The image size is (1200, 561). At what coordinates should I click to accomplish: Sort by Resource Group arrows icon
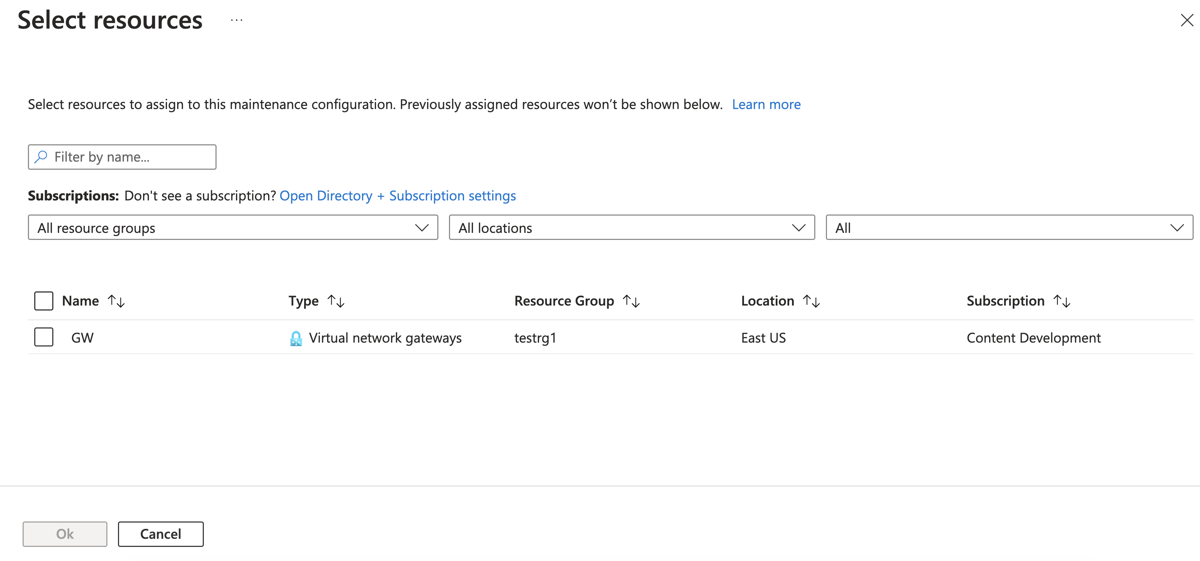631,301
